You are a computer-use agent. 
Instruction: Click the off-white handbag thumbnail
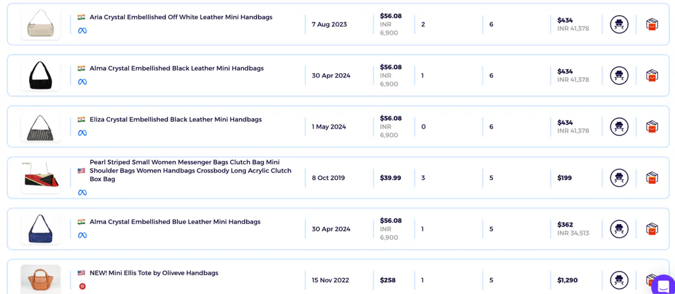click(x=41, y=24)
